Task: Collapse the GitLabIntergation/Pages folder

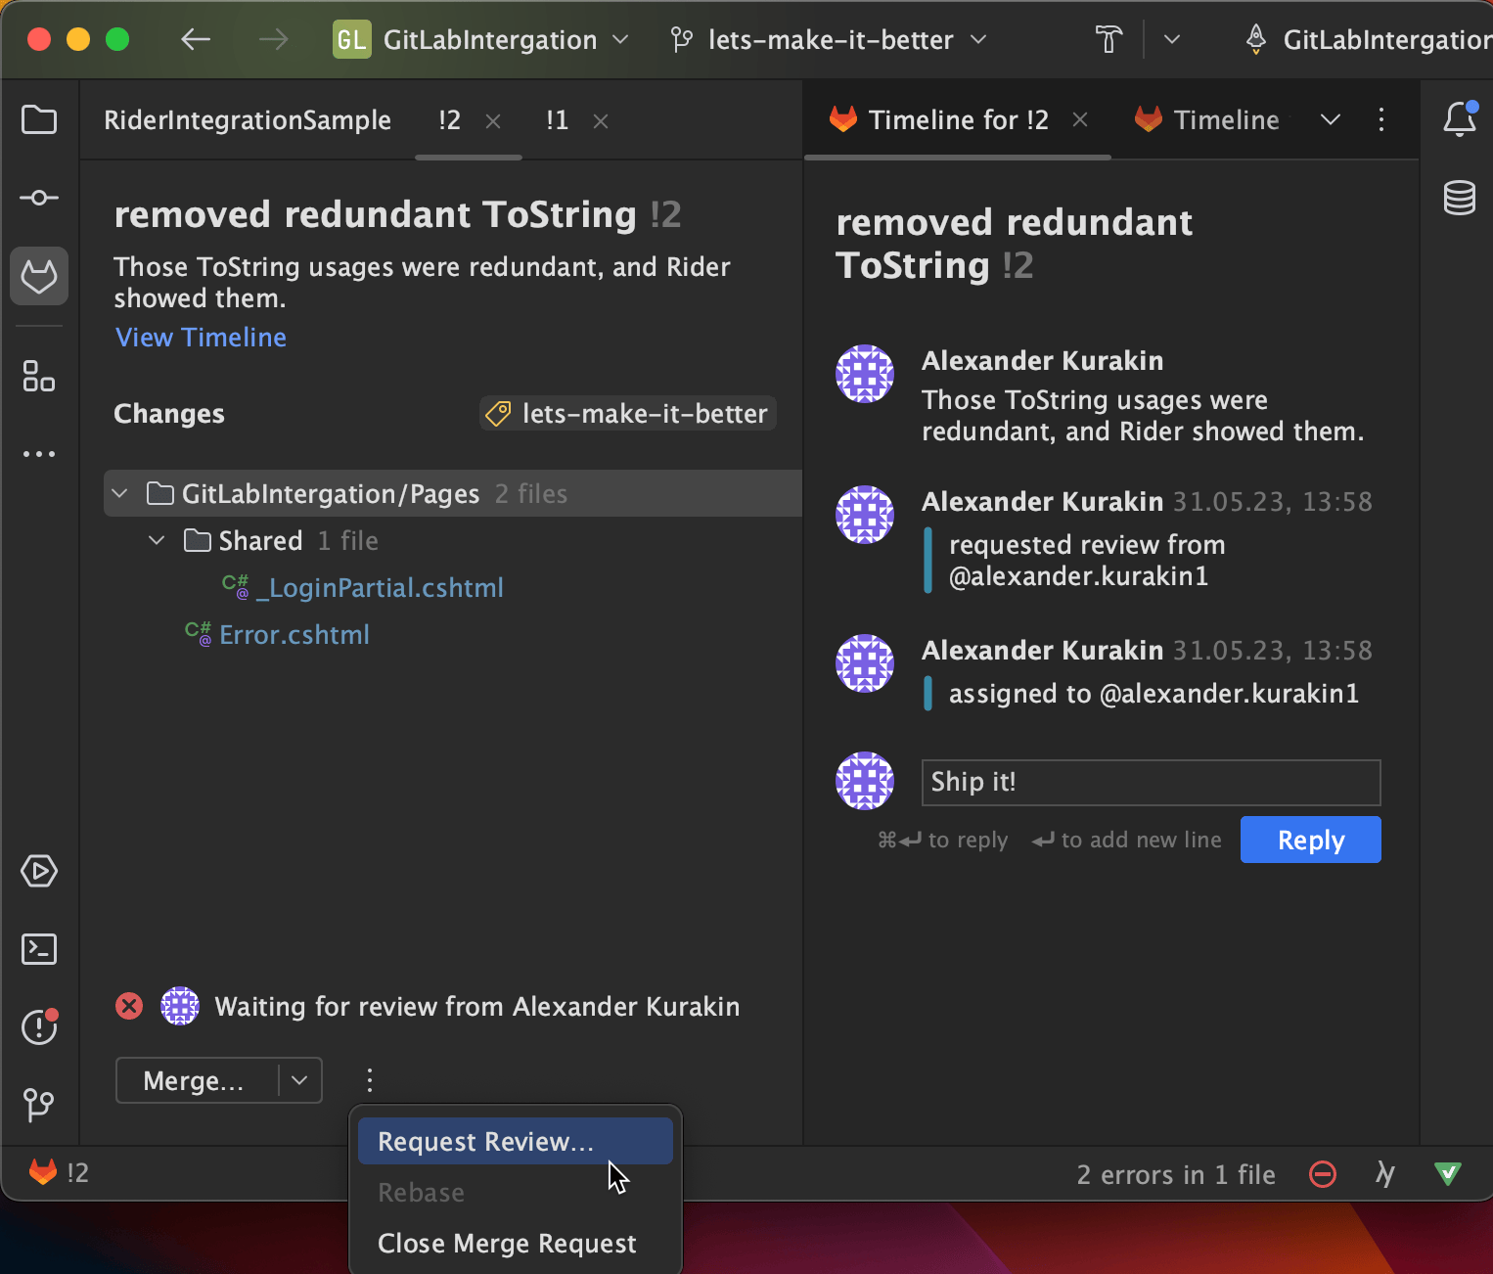Action: pyautogui.click(x=120, y=494)
